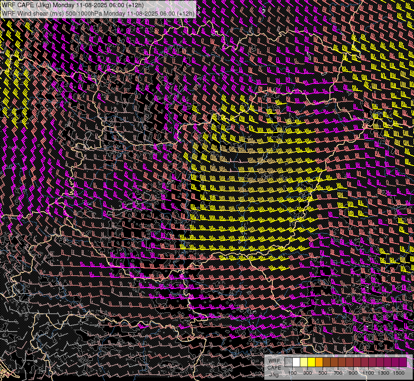
Task: Click the legend label '300'
Action: coord(307,373)
